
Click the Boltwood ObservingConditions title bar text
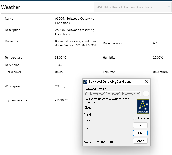(x=110, y=82)
